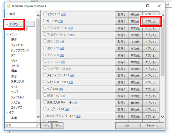Click the キャンセル button
The width and height of the screenshot is (172, 133).
152,126
